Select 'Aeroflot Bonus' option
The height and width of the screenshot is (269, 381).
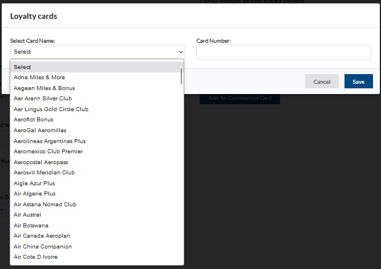click(x=96, y=120)
